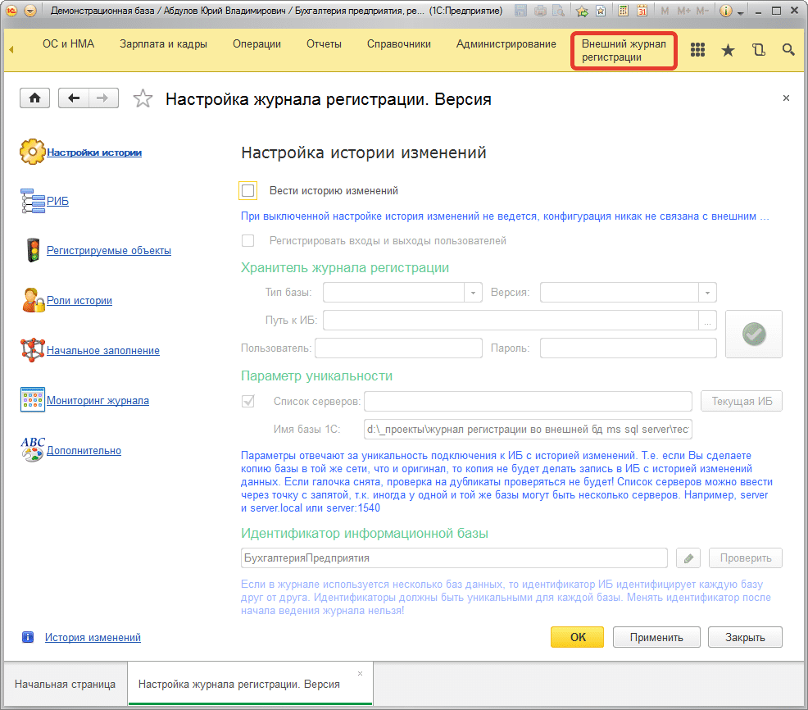Expand the 'Версия' dropdown

(707, 293)
